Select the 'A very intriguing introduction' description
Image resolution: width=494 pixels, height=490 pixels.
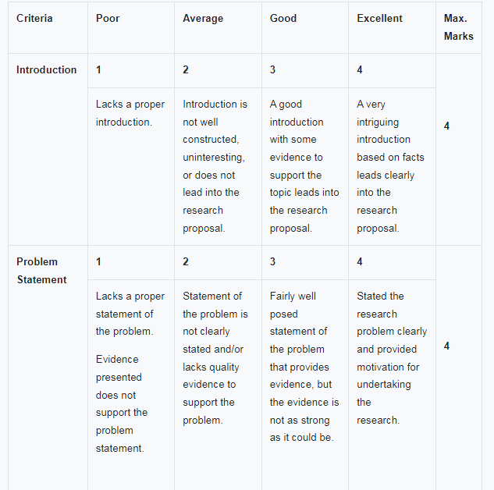pyautogui.click(x=390, y=165)
